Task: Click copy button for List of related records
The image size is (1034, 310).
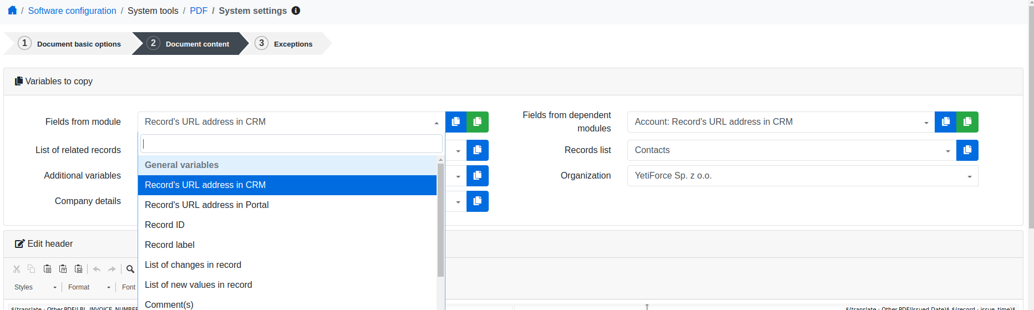Action: (478, 150)
